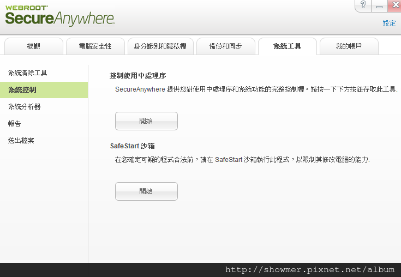Click the Webroot SecureAnywhere logo
Image resolution: width=401 pixels, height=277 pixels.
pyautogui.click(x=59, y=16)
